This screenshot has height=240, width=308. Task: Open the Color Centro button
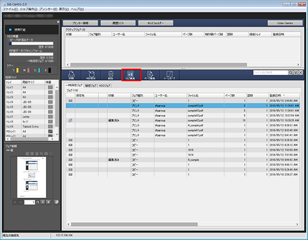[285, 23]
